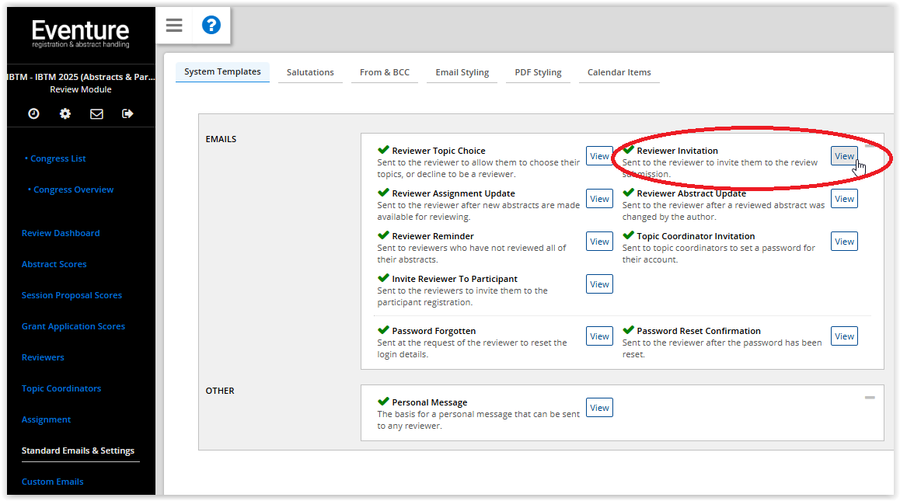View the Personal Message template
Screen dimensions: 900x501
tap(599, 408)
